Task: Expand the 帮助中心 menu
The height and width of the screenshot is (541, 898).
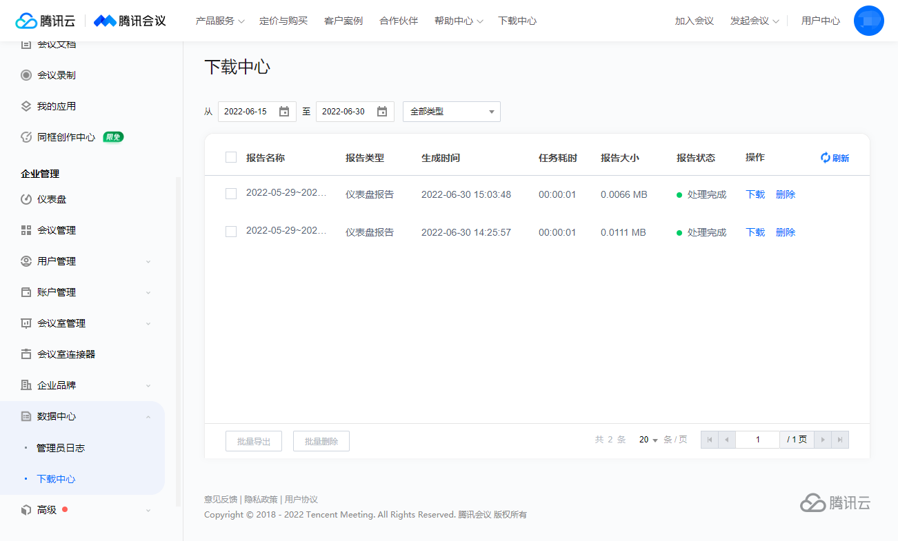Action: (459, 21)
